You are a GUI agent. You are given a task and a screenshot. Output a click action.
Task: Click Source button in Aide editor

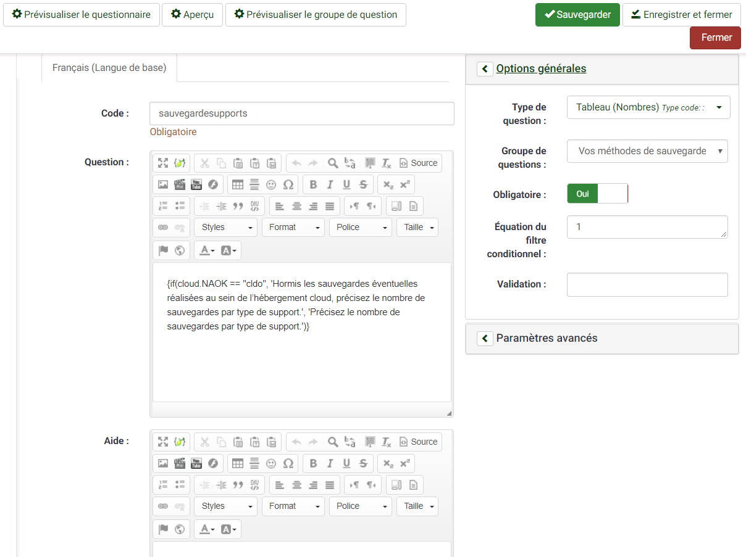(419, 442)
